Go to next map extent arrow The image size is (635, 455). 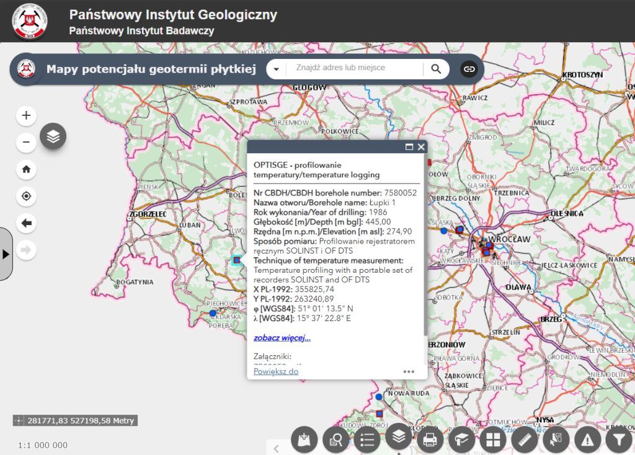pyautogui.click(x=26, y=250)
